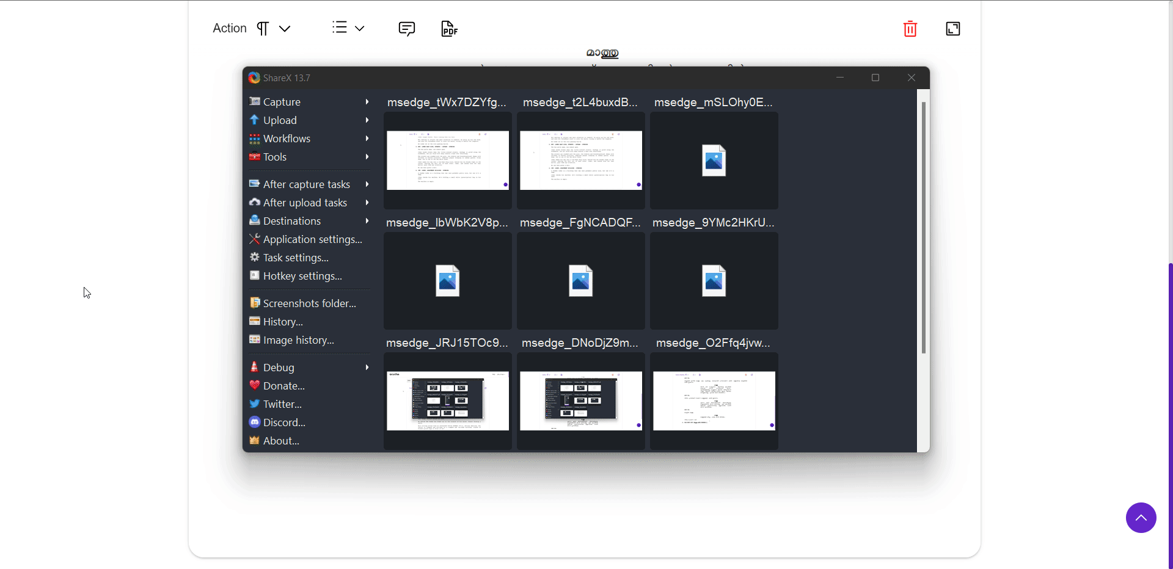Click the ShareX logo in title bar
This screenshot has width=1173, height=569.
coord(254,78)
